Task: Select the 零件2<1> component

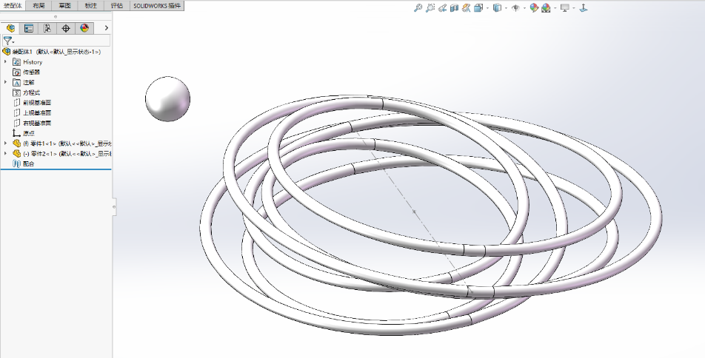Action: click(67, 154)
